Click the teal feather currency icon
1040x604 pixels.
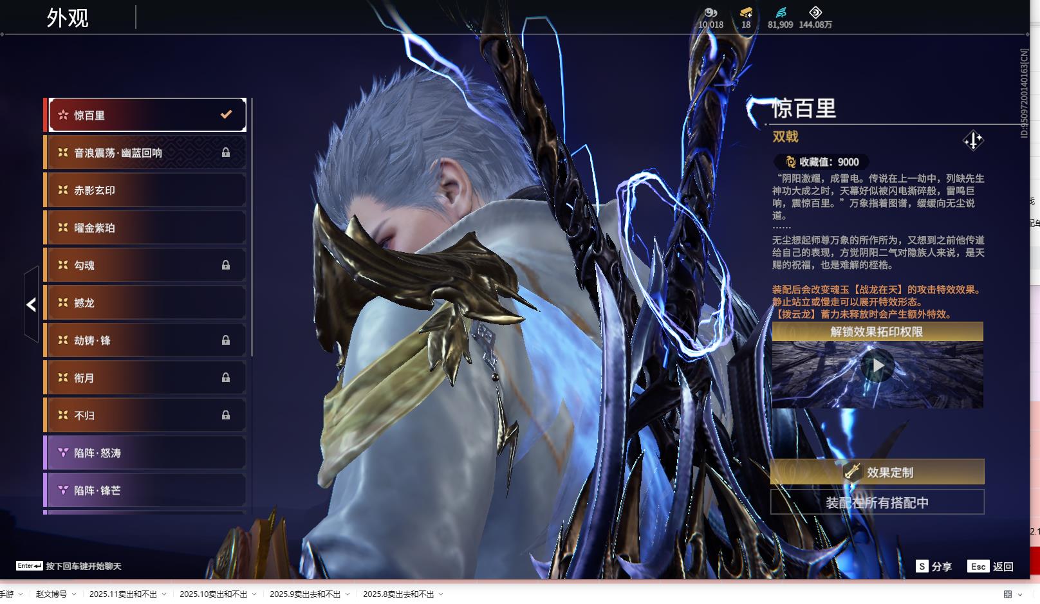coord(781,12)
